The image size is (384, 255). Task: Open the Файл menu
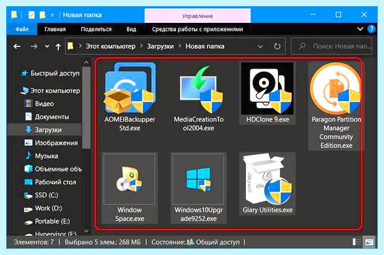click(22, 29)
